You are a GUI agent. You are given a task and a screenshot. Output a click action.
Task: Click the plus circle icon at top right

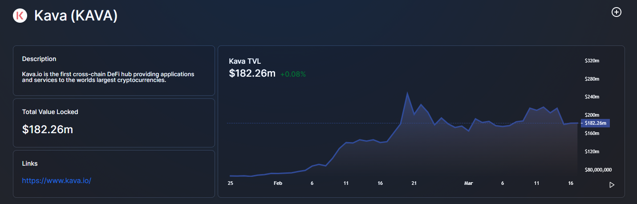point(617,12)
